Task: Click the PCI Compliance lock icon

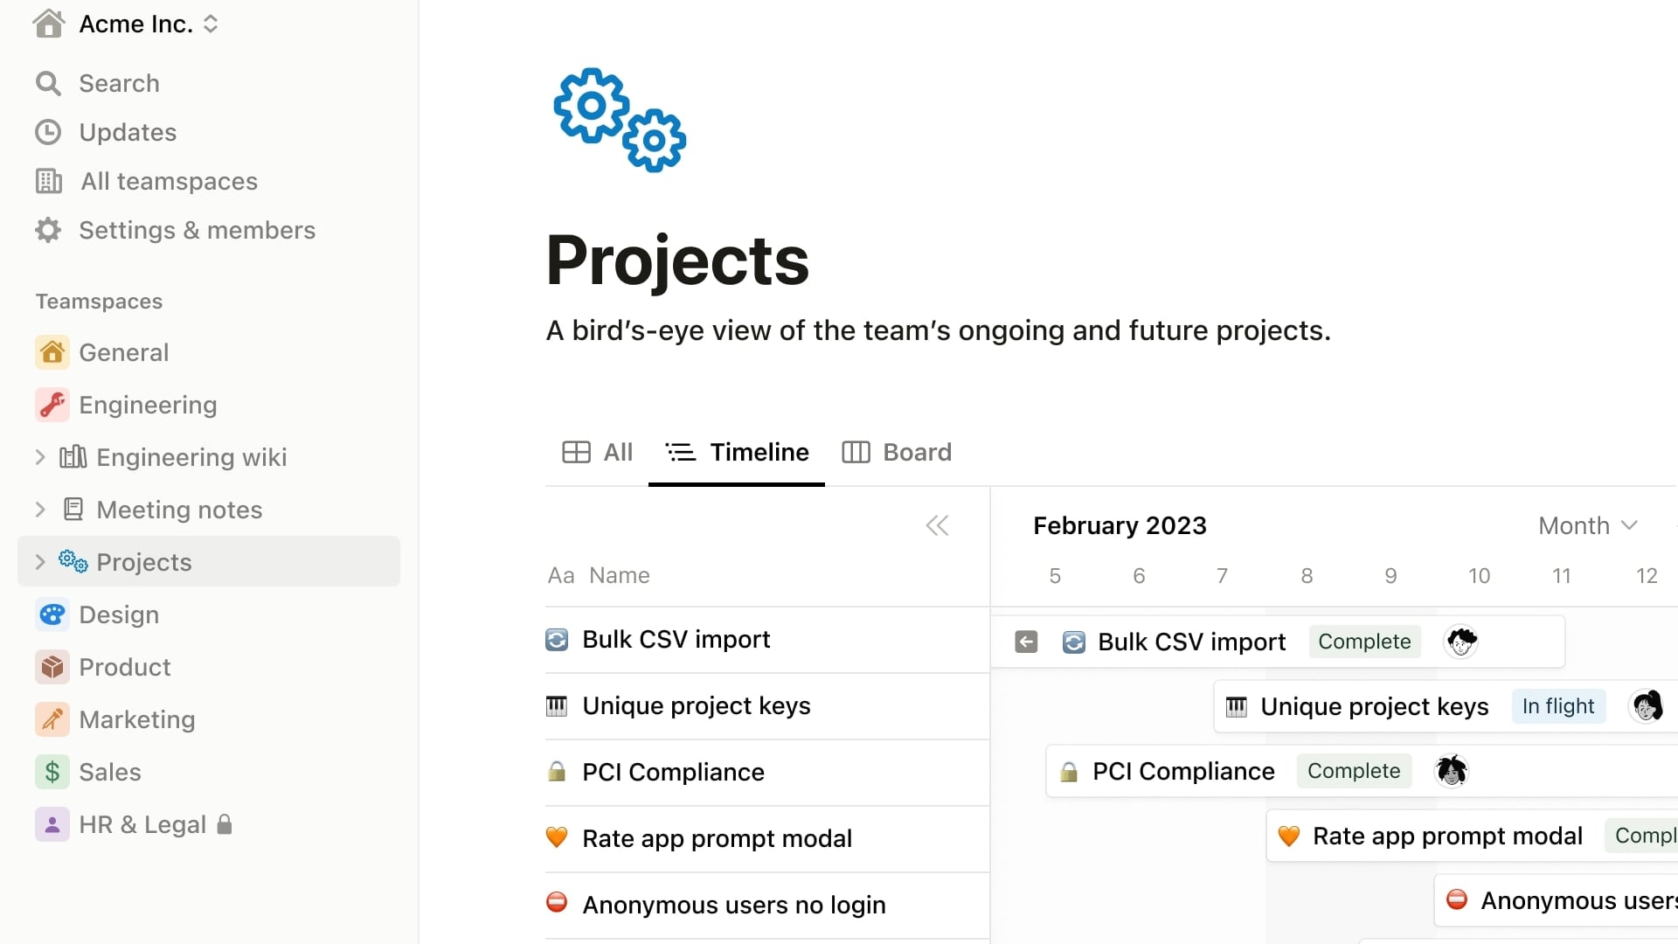Action: (557, 771)
